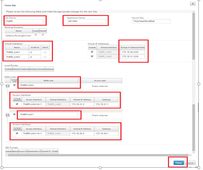The width and height of the screenshot is (203, 170).
Task: Click the Cancel button
Action: click(x=190, y=163)
